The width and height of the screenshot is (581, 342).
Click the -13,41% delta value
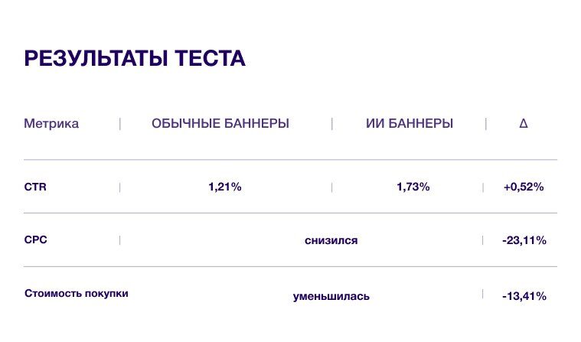[524, 295]
